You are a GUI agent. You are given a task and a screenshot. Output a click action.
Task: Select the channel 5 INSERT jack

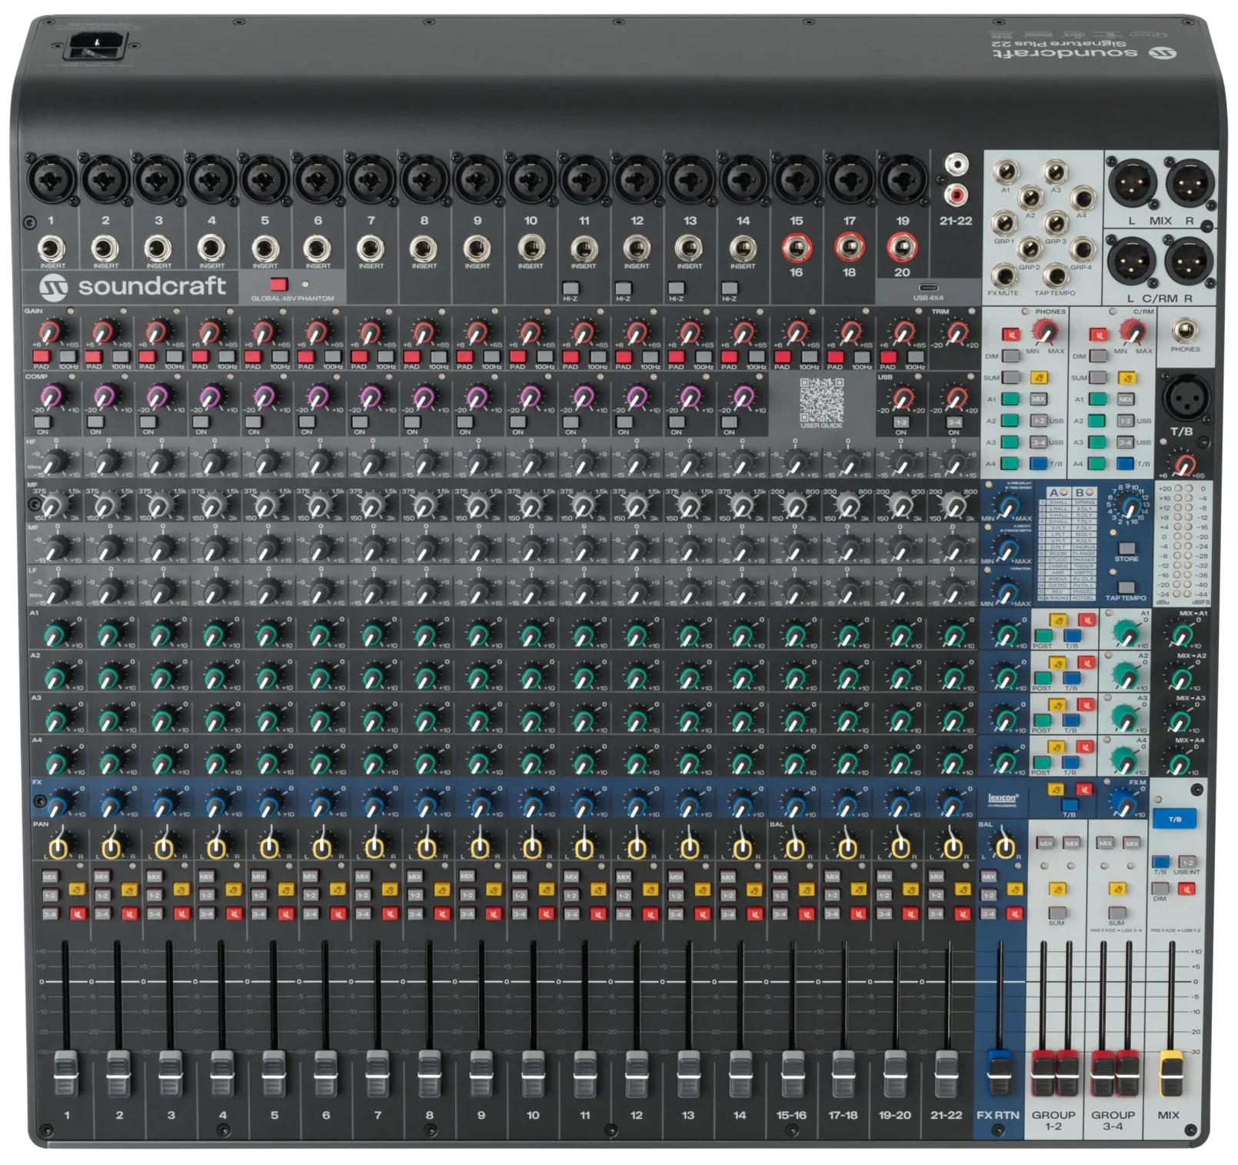click(x=265, y=249)
